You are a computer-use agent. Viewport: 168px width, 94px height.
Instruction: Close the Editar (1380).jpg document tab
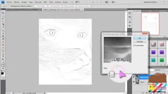point(83,10)
